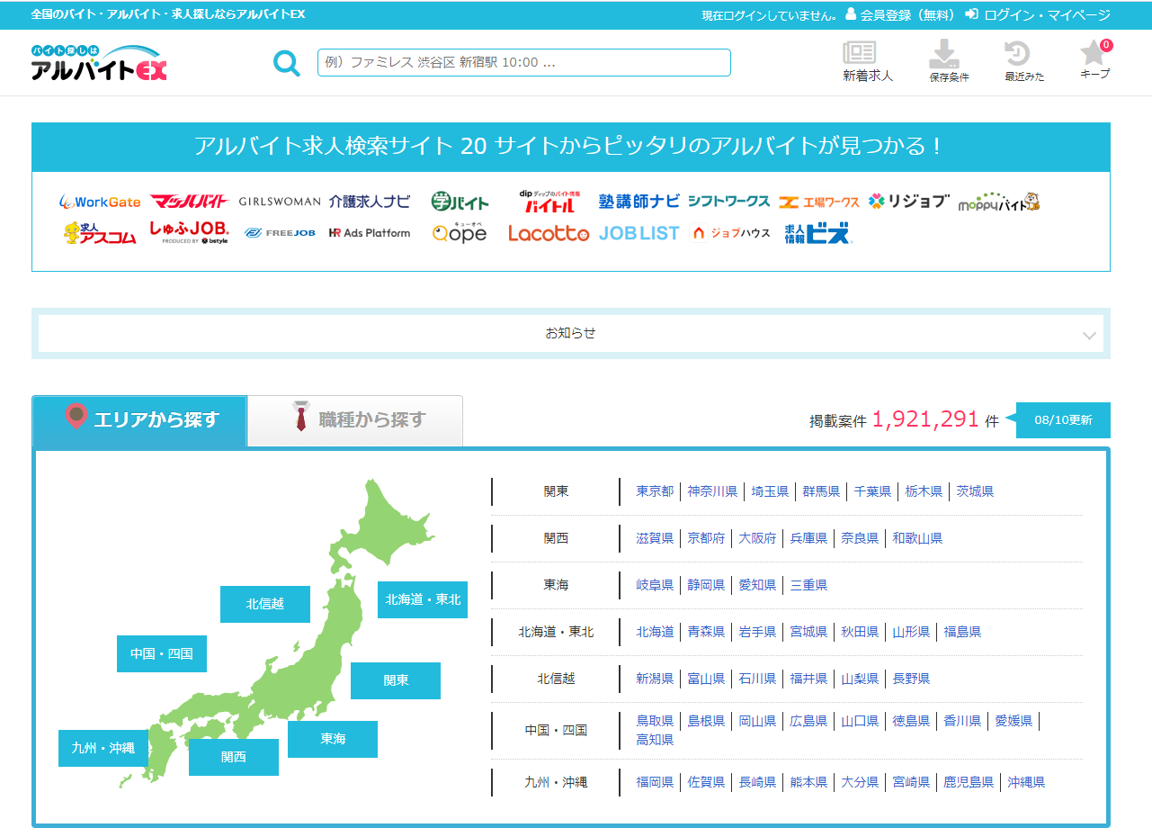Focus the job keyword search field
Screen dimensions: 1152x837
click(524, 62)
